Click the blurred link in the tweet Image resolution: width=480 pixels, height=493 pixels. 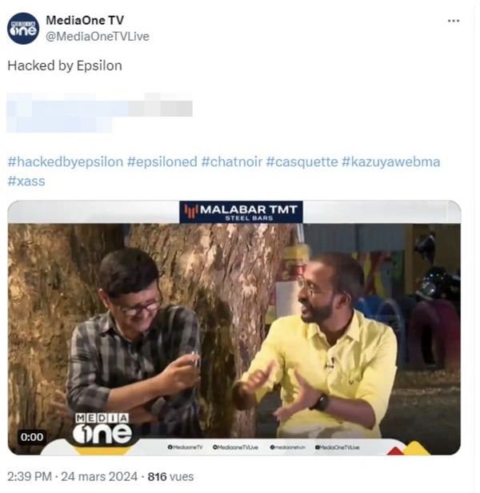point(99,113)
